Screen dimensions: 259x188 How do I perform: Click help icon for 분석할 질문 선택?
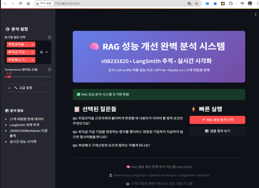click(49, 37)
